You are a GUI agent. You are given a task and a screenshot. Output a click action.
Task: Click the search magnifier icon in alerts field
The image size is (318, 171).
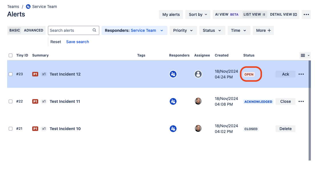[x=94, y=30]
